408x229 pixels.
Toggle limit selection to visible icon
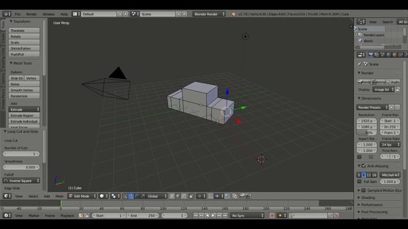click(191, 196)
